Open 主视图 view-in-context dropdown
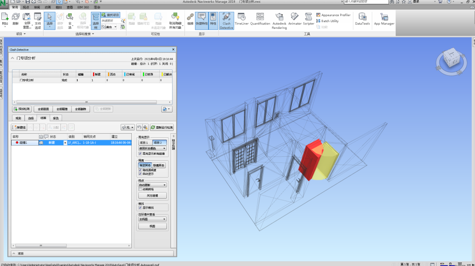Screen dimensions: 475x266 click(x=153, y=219)
